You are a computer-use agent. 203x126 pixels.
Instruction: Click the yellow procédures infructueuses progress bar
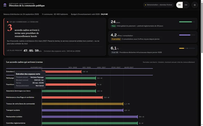pos(187,48)
